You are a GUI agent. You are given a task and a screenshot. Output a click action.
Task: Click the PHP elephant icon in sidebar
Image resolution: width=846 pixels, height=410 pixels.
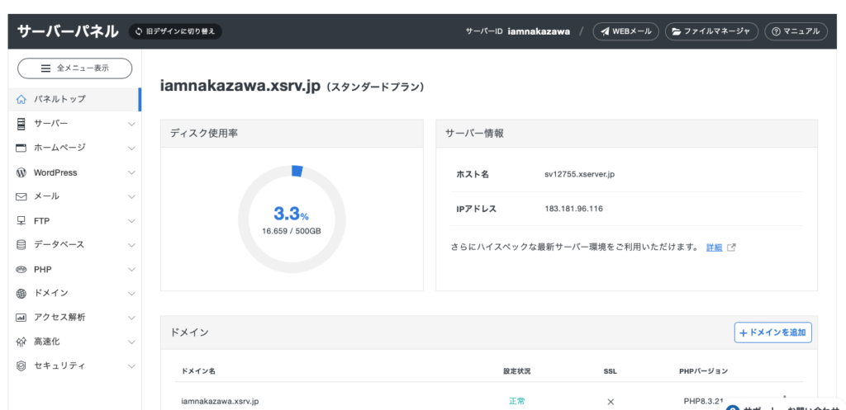click(x=21, y=270)
